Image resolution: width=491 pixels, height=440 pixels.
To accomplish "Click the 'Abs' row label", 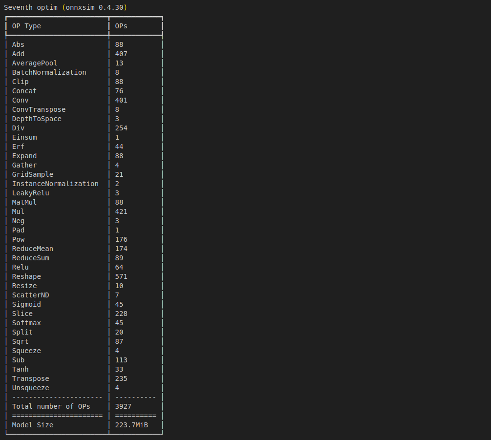I will pos(18,45).
